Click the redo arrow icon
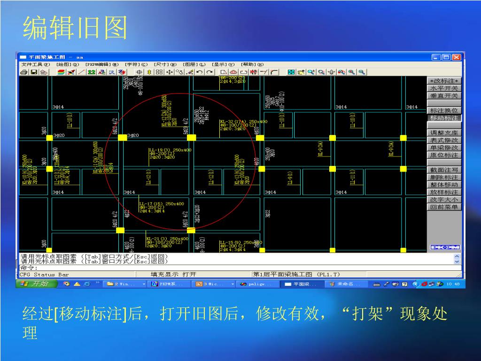Viewport: 481px width, 361px height. (x=209, y=72)
